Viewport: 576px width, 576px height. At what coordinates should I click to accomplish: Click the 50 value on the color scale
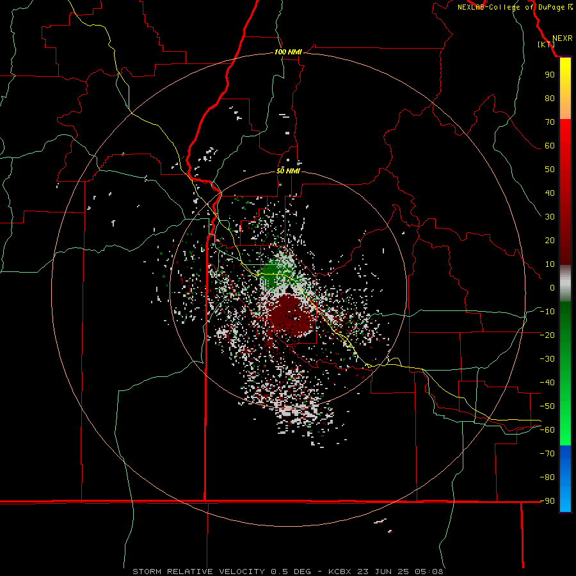click(x=550, y=170)
